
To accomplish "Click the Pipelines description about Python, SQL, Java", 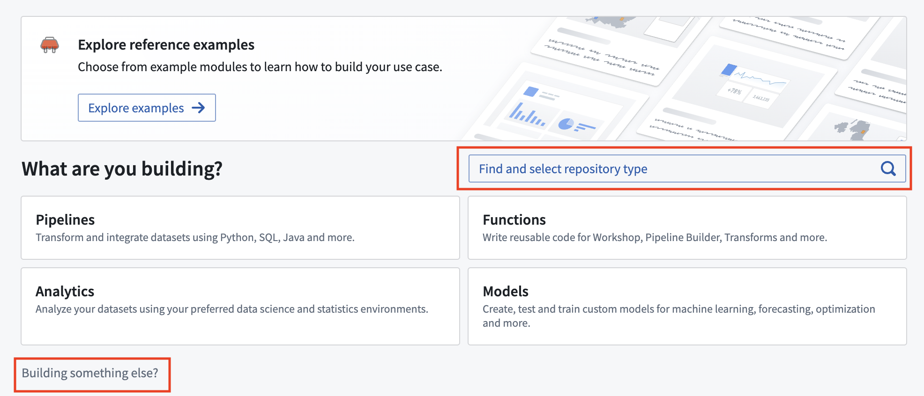I will [x=195, y=237].
